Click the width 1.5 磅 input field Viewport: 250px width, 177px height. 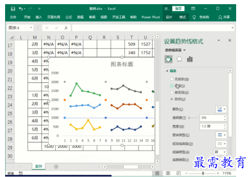(x=212, y=126)
